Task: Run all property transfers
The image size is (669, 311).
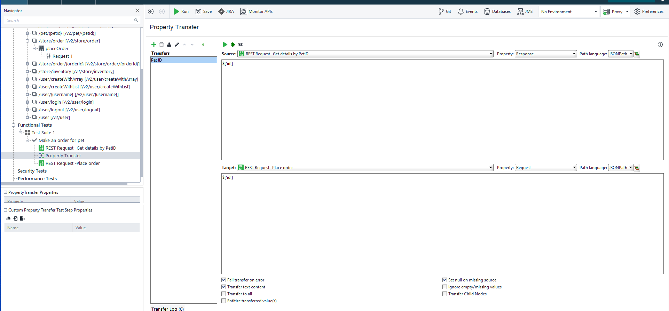Action: [x=233, y=45]
